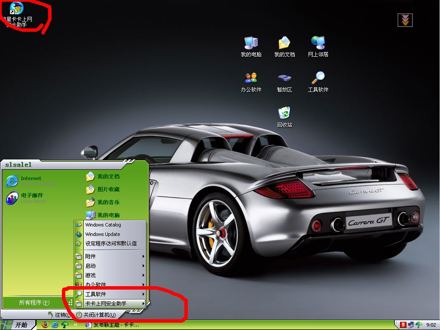Open 我的音乐 in the start menu
The image size is (440, 330).
103,202
